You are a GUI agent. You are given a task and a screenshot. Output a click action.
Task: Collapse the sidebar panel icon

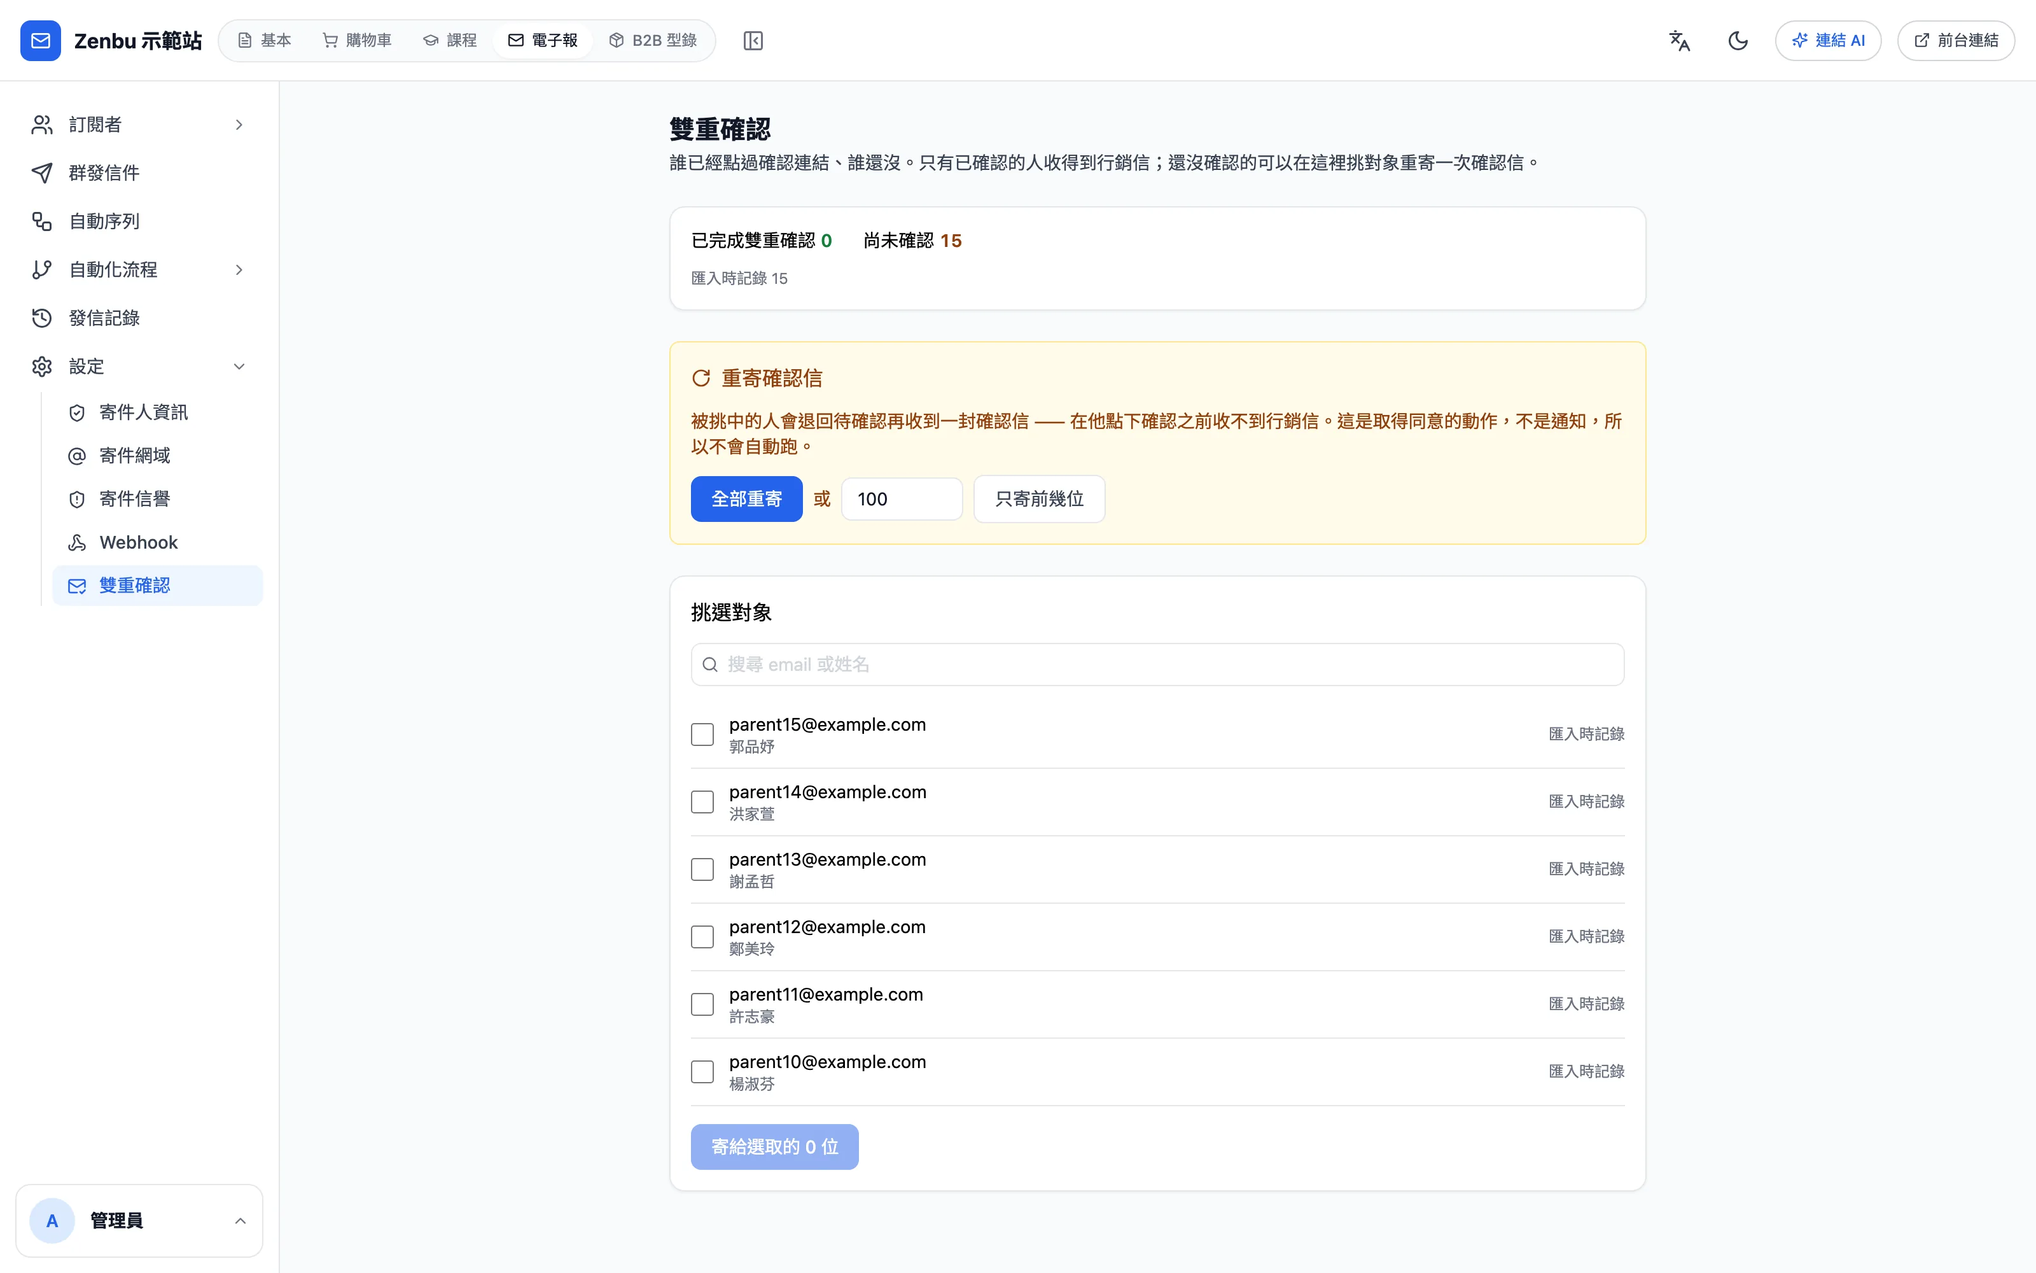[x=753, y=40]
